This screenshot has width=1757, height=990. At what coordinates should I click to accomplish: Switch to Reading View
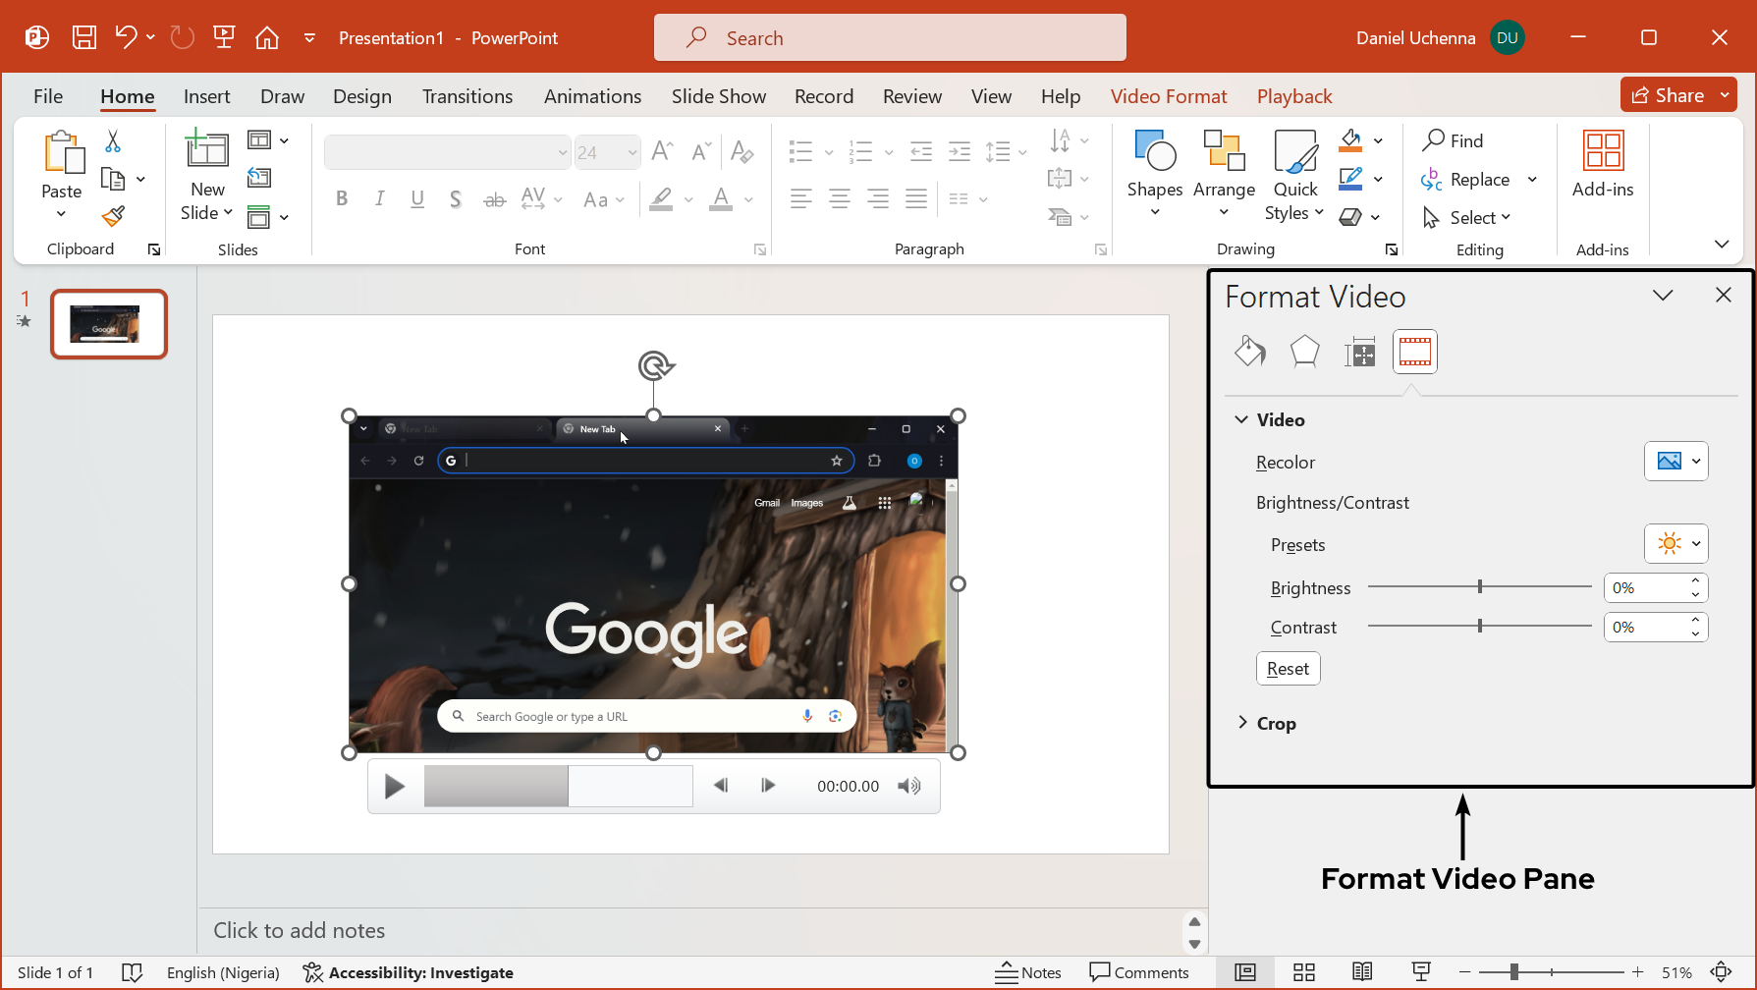point(1362,972)
